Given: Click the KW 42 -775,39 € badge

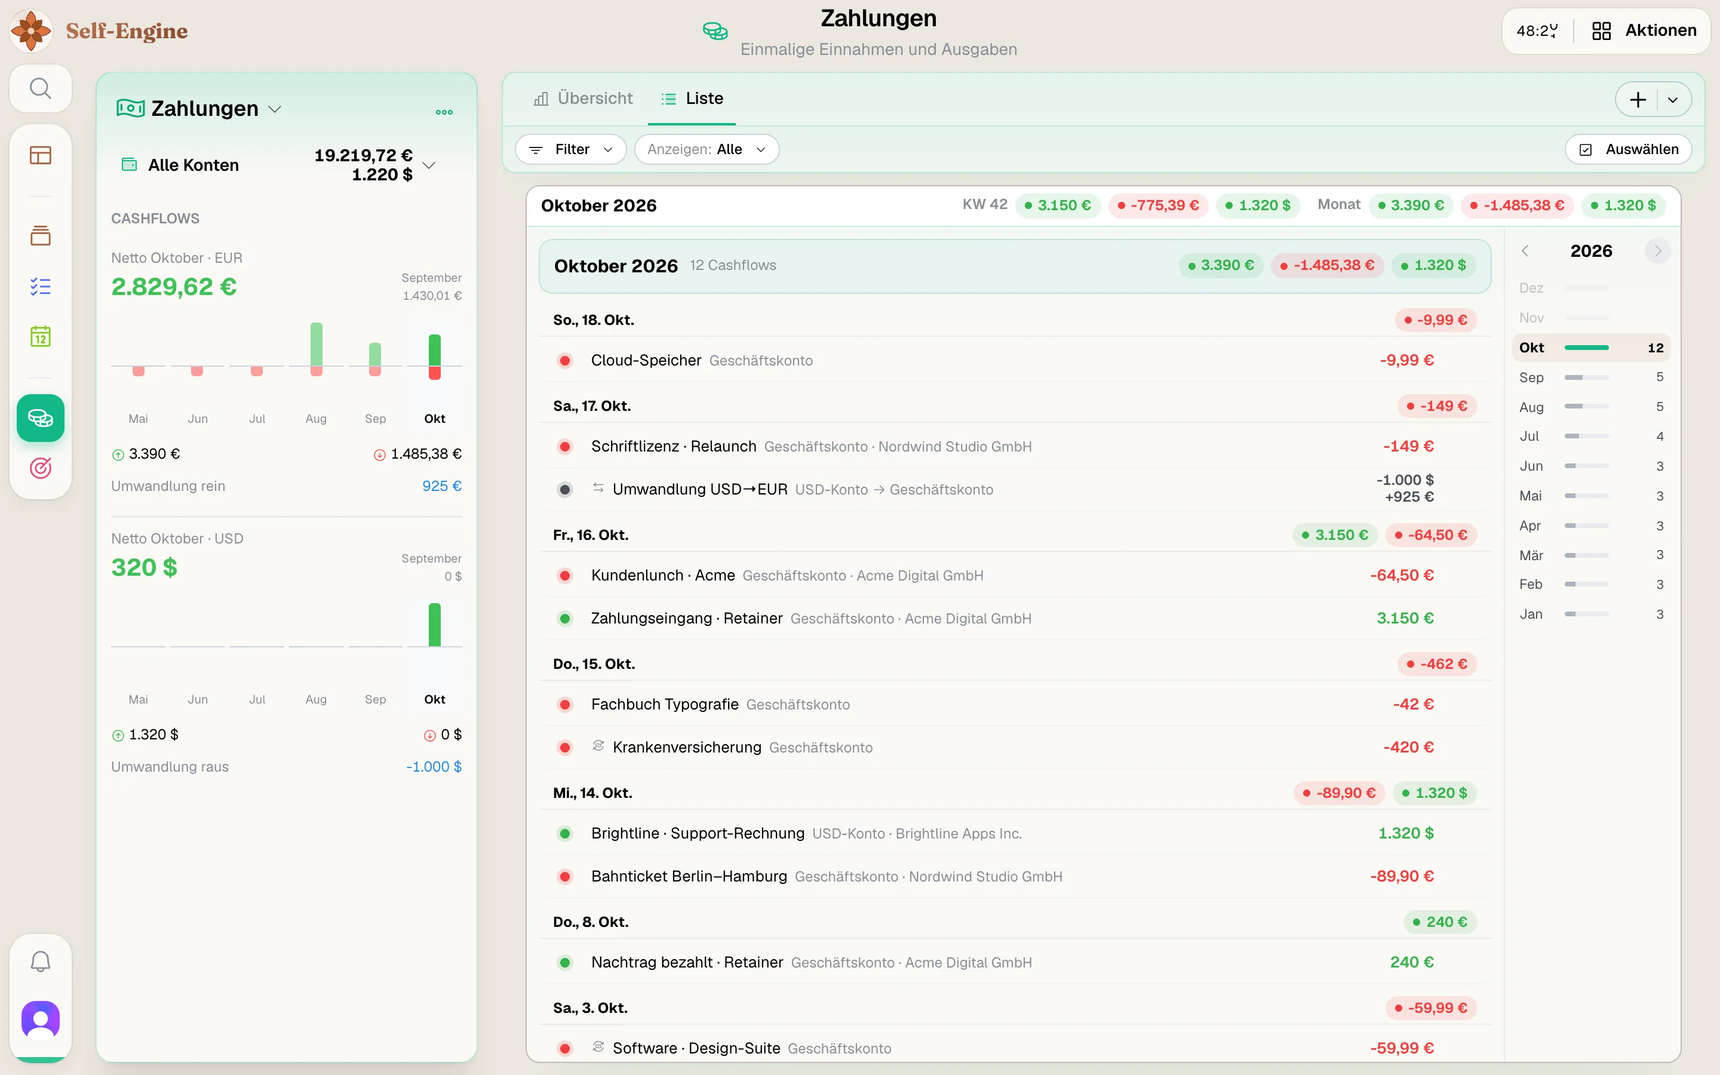Looking at the screenshot, I should 1158,205.
